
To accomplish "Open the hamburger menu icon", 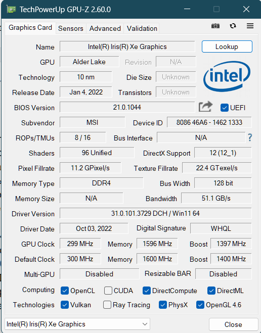I will (250, 26).
